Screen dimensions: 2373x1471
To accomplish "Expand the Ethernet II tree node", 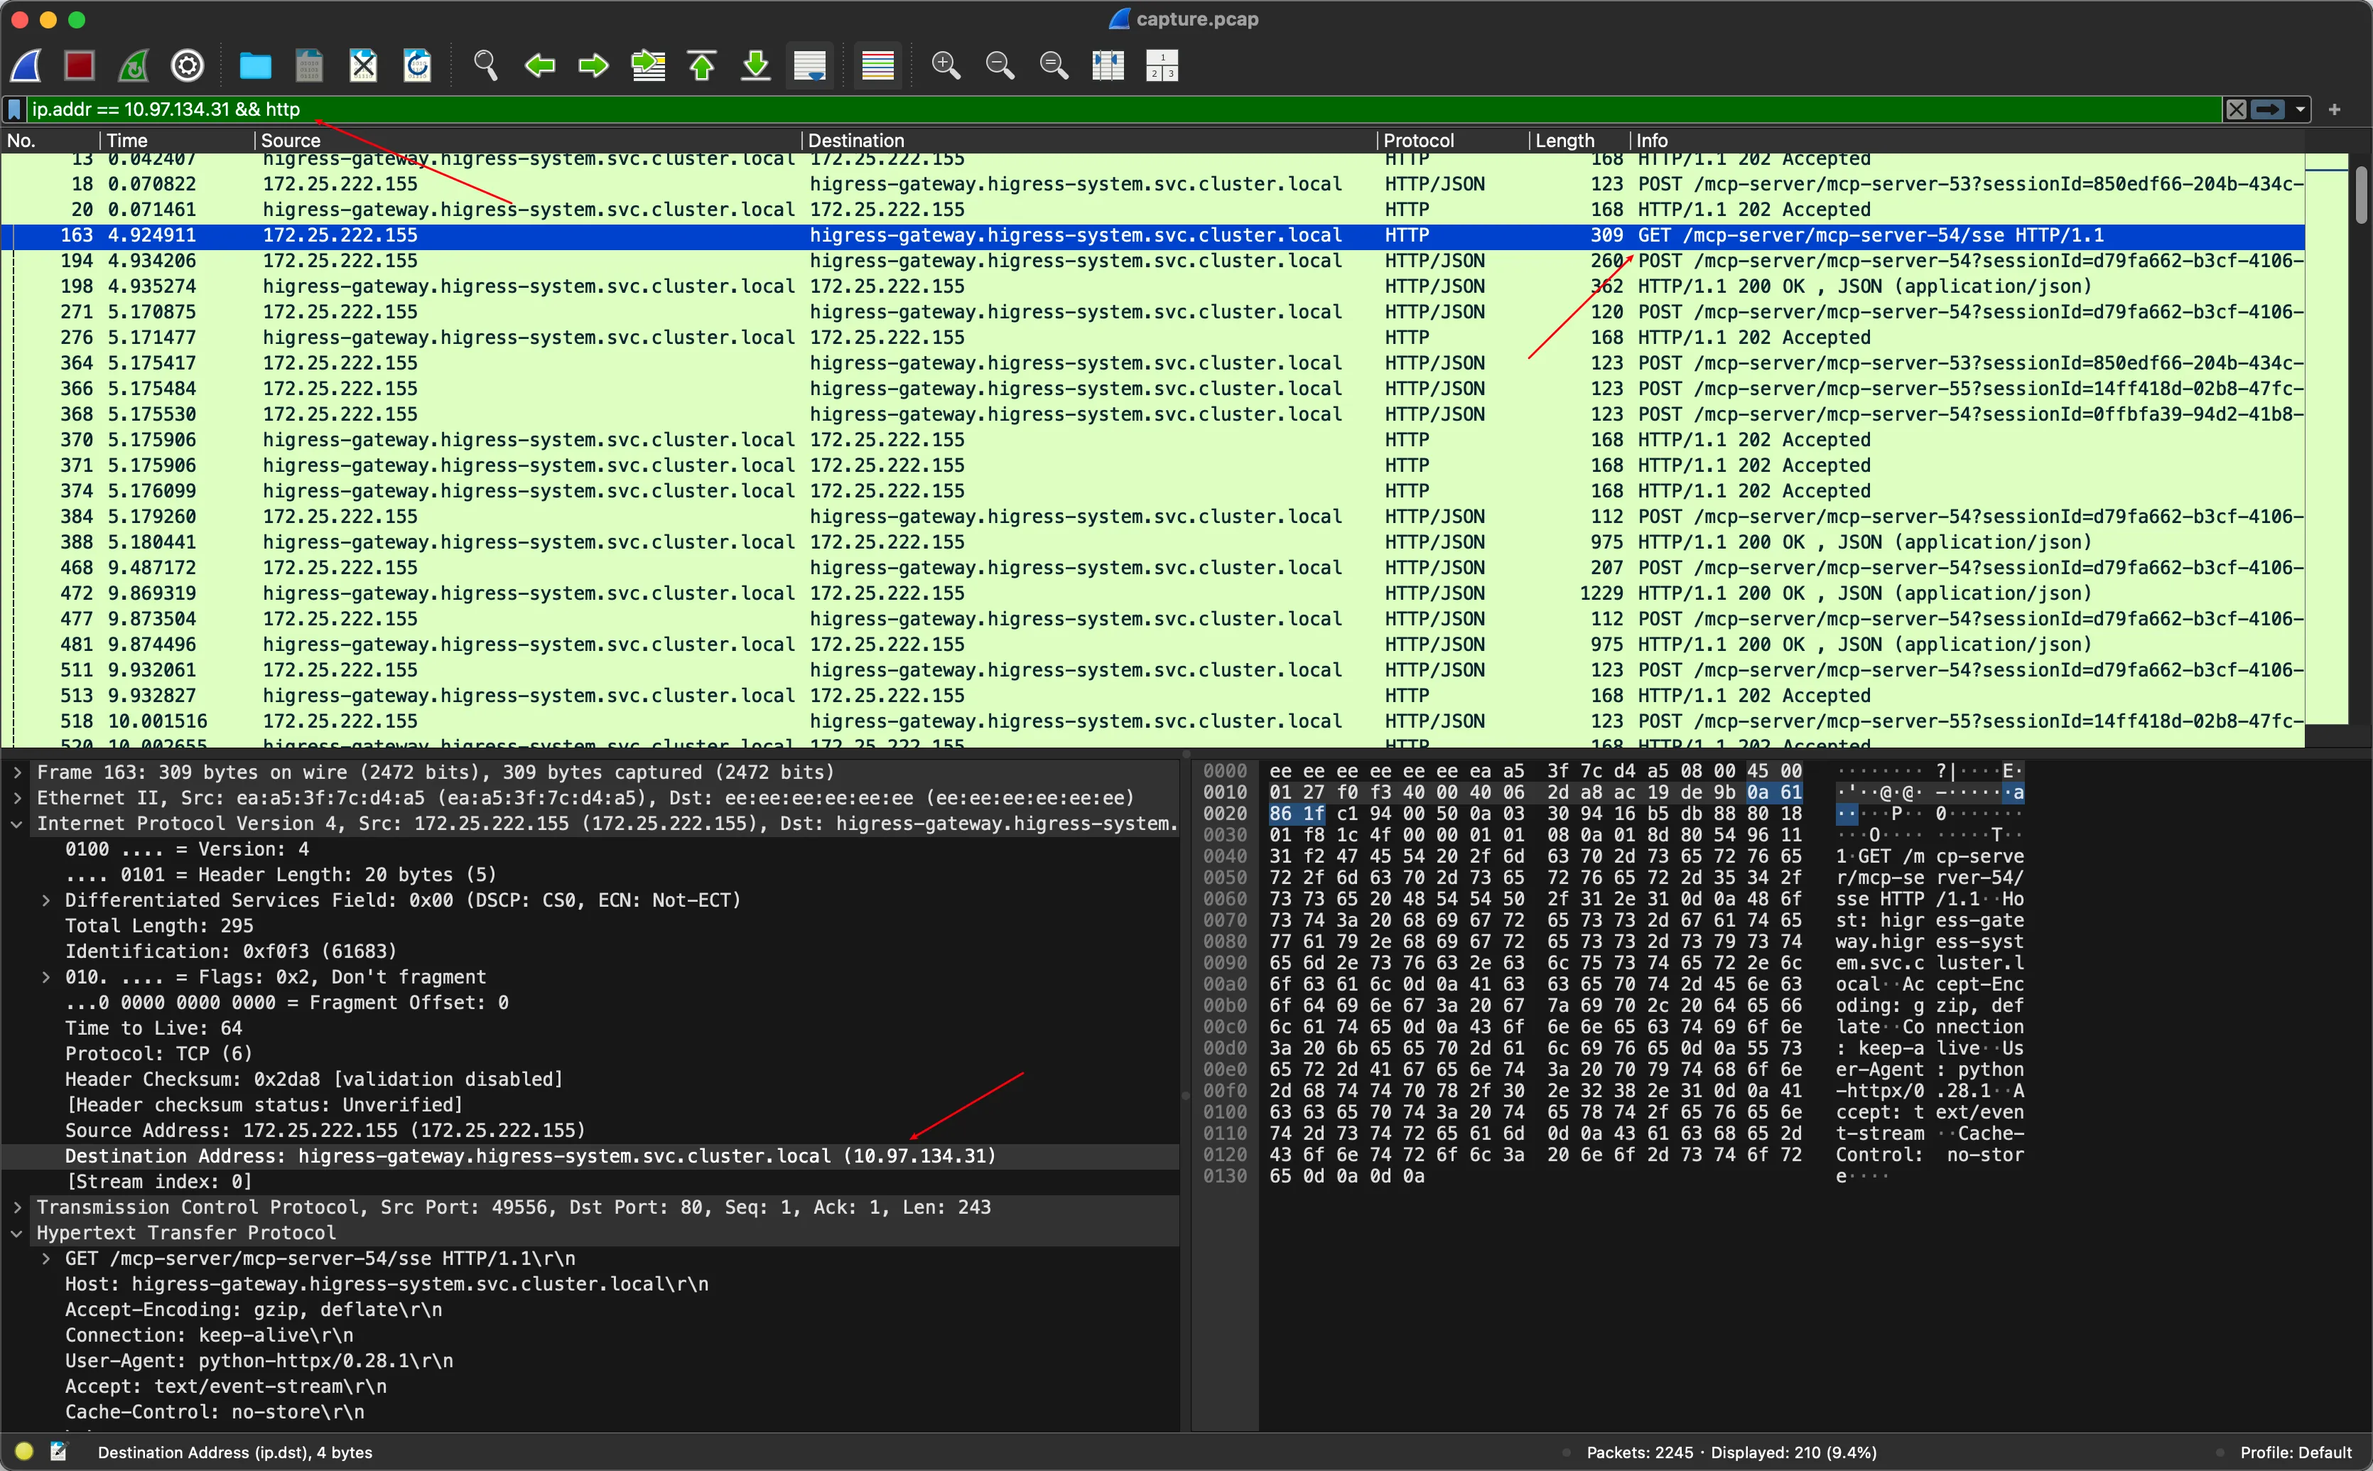I will [18, 798].
